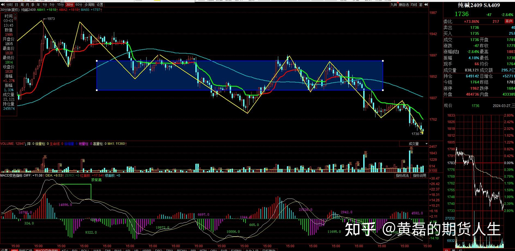Click the 卖出 price 1736 row
The height and width of the screenshot is (251, 515).
(x=479, y=27)
